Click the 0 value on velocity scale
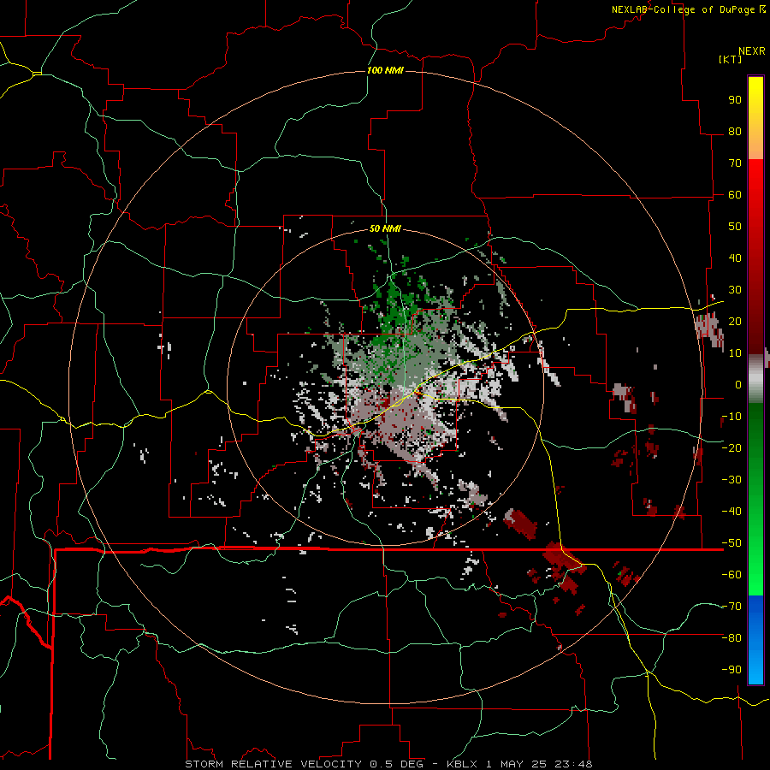This screenshot has width=770, height=770. [x=738, y=384]
